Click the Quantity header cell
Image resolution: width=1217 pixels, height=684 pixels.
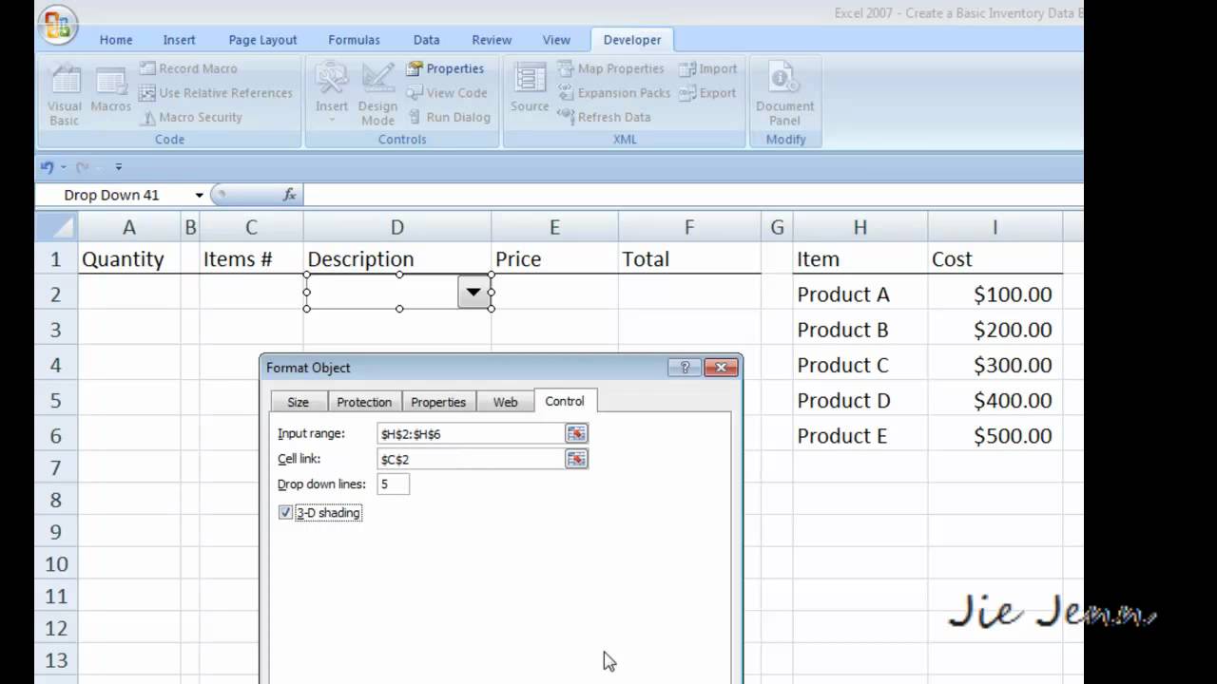tap(128, 258)
